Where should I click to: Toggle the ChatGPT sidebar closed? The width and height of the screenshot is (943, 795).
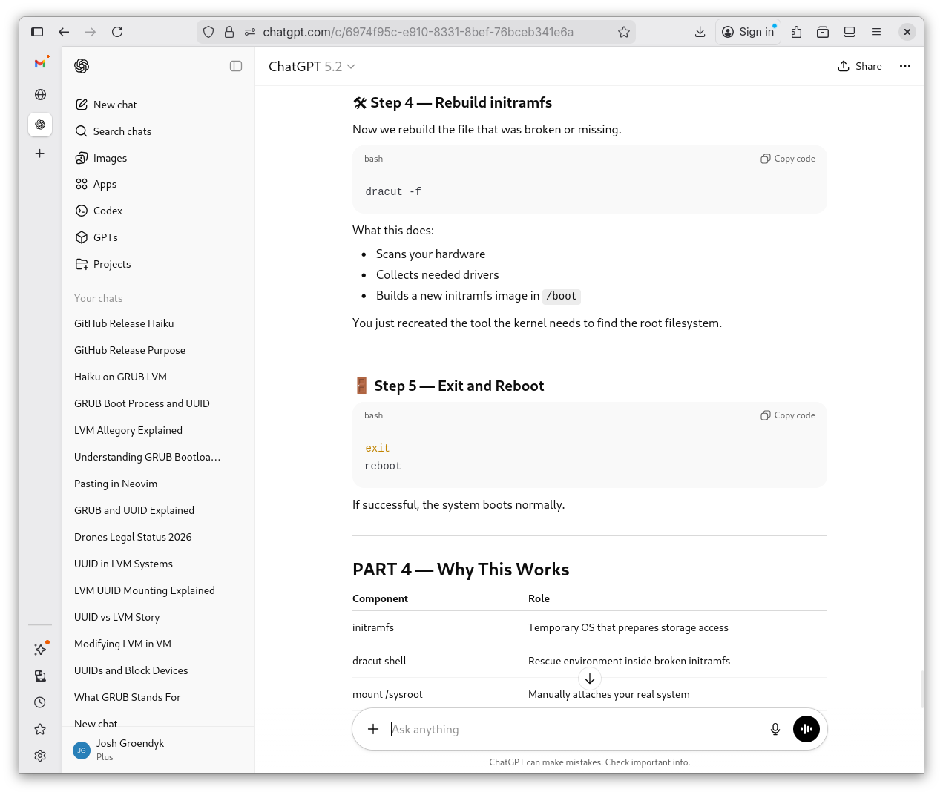tap(236, 66)
